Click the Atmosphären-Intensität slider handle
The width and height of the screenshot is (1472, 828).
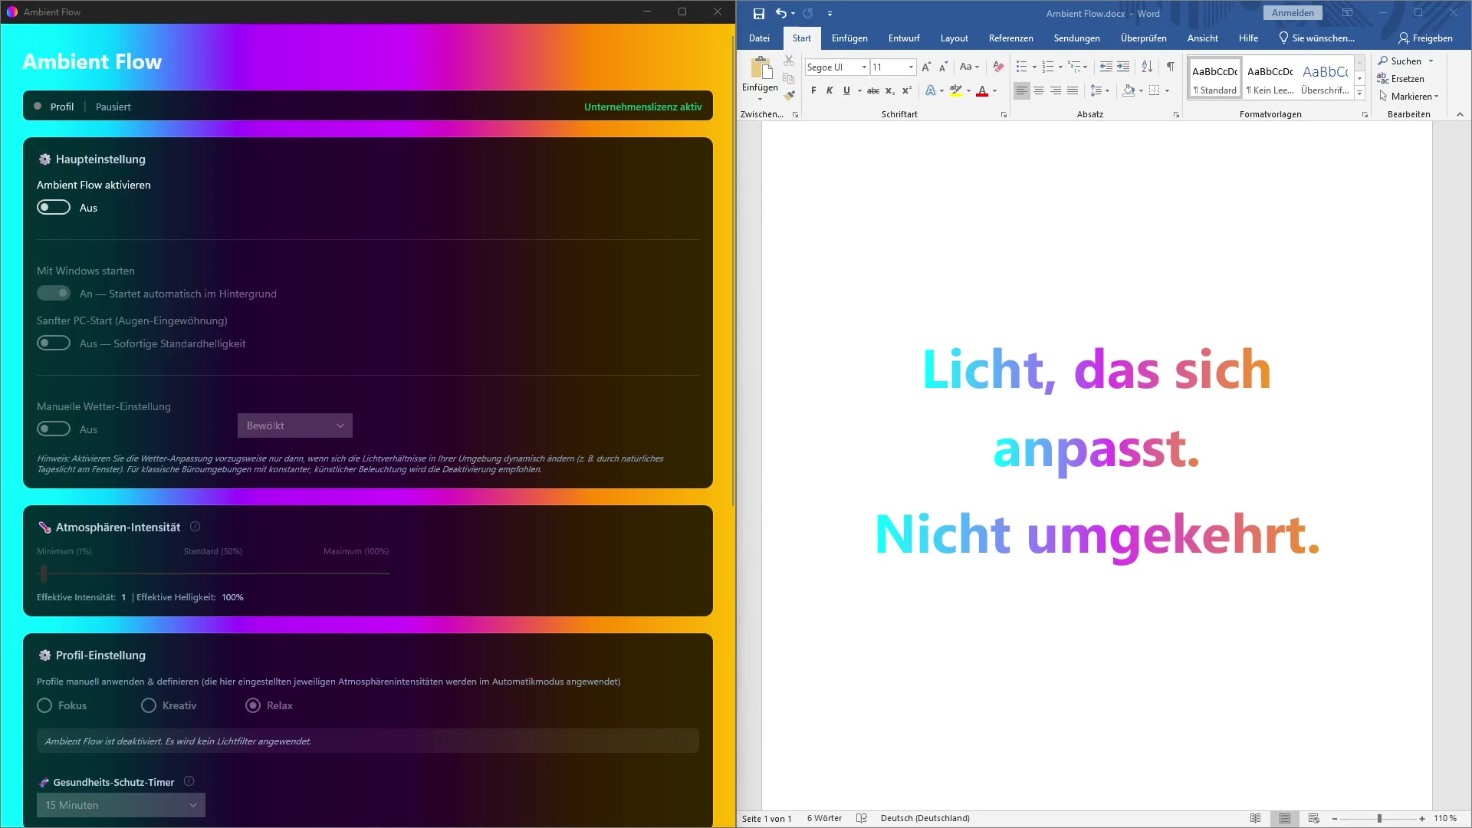[x=44, y=573]
